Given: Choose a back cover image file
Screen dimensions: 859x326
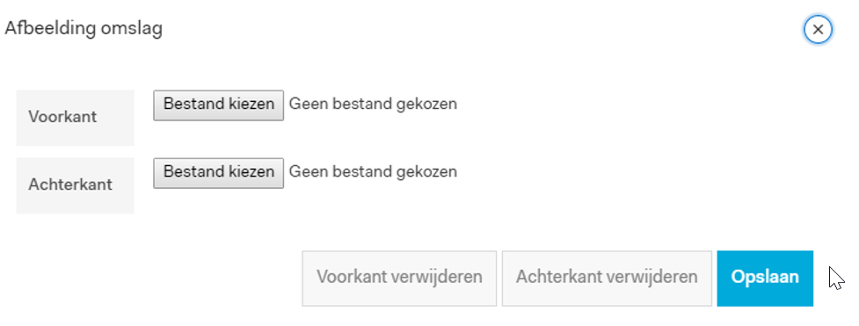Looking at the screenshot, I should click(219, 173).
